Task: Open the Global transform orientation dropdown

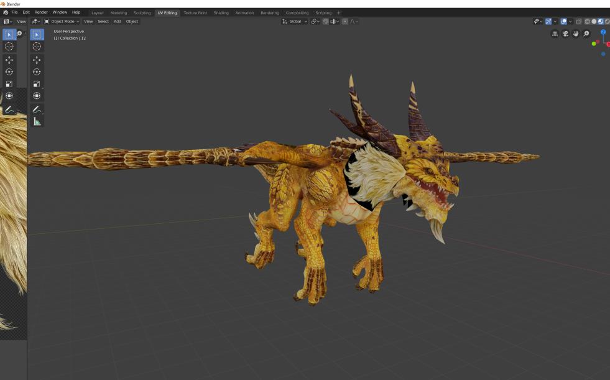Action: (295, 22)
